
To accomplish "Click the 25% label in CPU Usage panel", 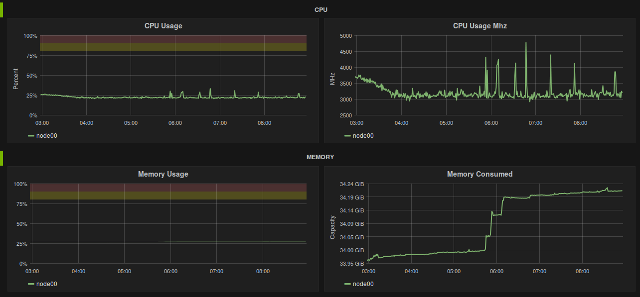I will point(31,96).
